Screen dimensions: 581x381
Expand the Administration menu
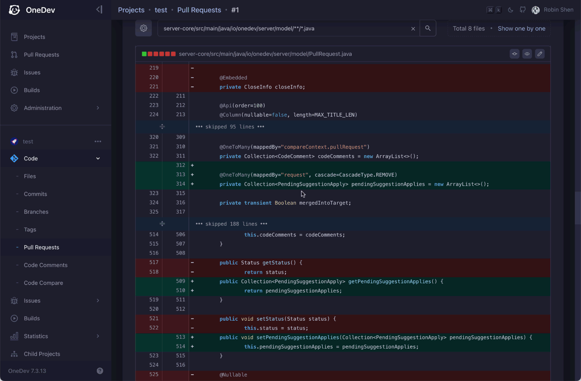coord(56,108)
